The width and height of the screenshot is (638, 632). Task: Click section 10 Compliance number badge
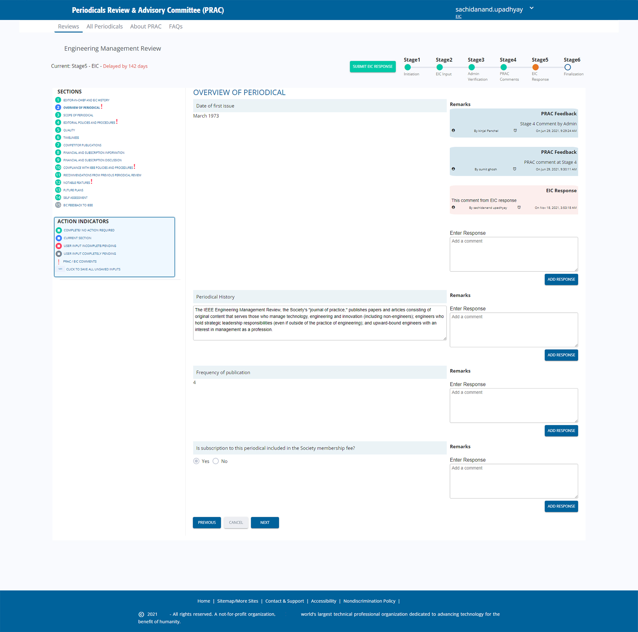point(58,167)
